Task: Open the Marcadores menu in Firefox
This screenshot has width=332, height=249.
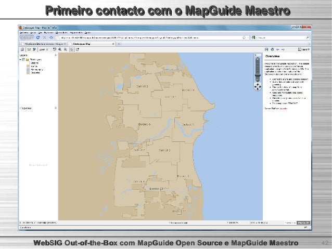Action: 61,33
